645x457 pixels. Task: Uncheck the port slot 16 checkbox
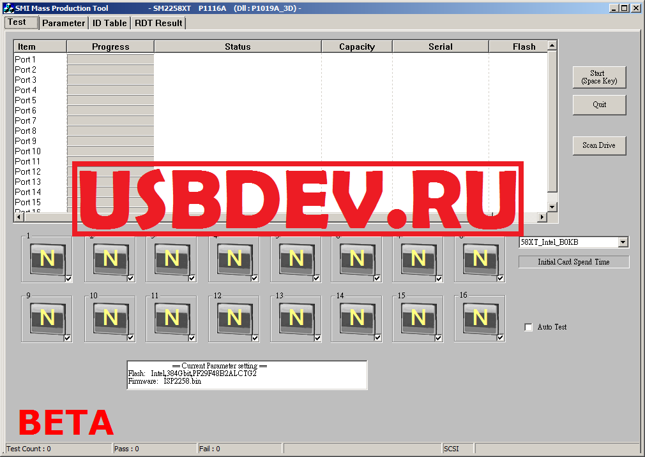pos(500,338)
